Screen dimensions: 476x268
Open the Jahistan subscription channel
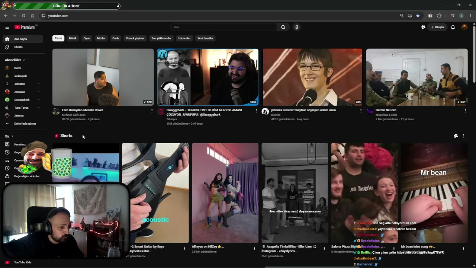click(x=23, y=84)
